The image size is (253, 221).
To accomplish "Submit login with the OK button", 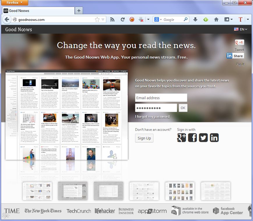I will (x=183, y=108).
